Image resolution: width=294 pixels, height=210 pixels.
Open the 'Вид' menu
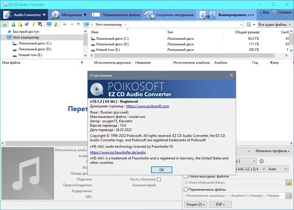coord(263,12)
